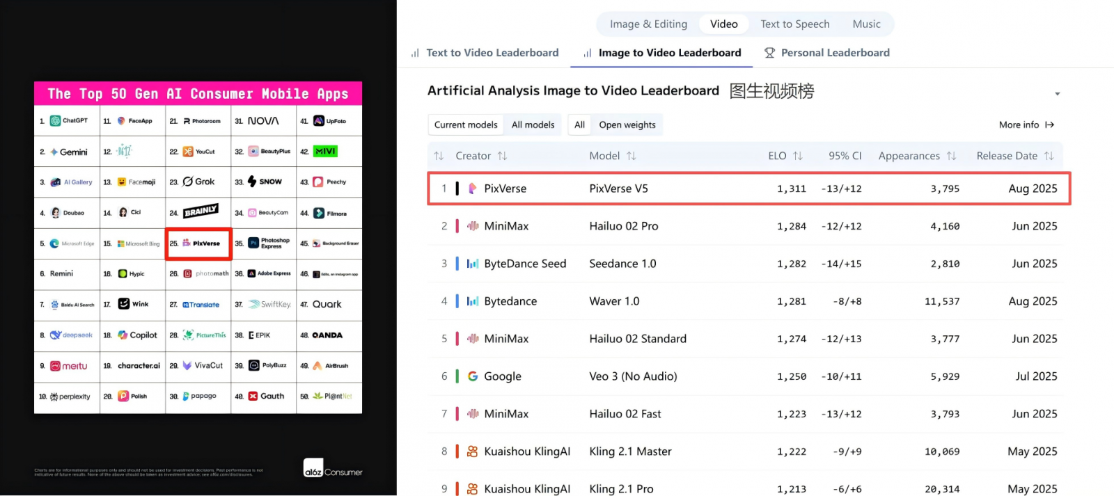
Task: Click the bar chart icon beside Text to Video Leaderboard
Action: 415,53
